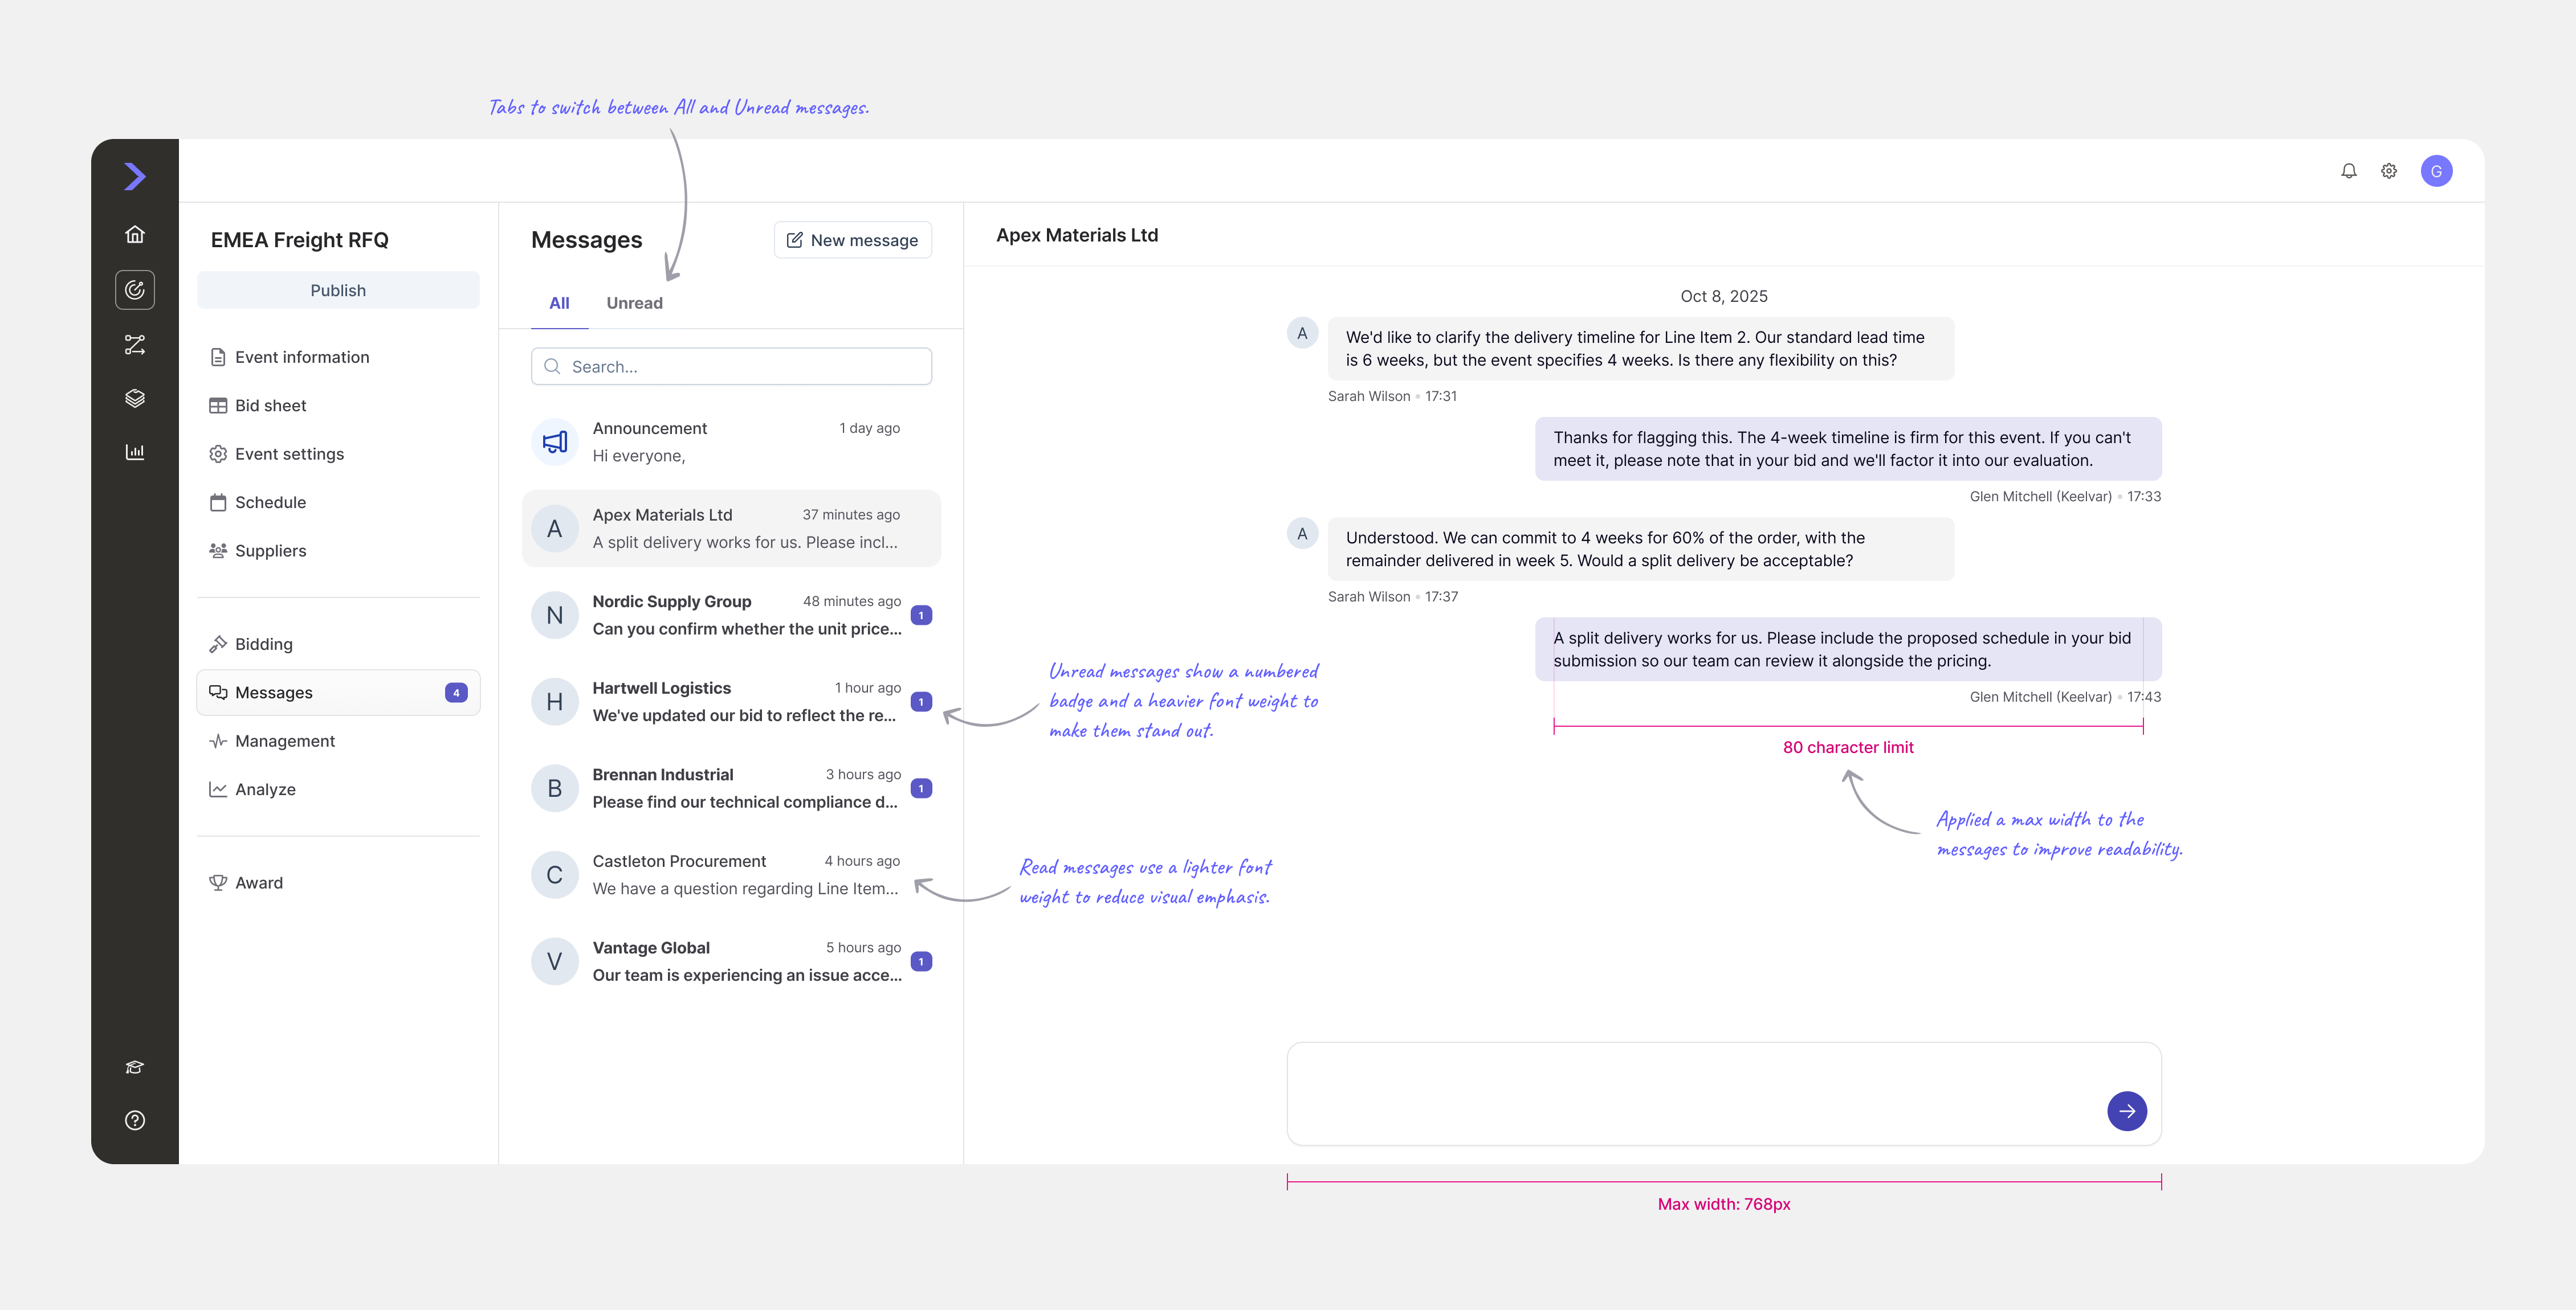Select the target events icon in sidebar
Viewport: 2576px width, 1310px height.
(x=135, y=290)
